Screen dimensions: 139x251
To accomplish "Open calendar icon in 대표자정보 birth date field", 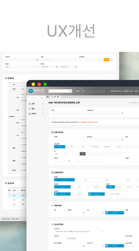I will (84, 213).
